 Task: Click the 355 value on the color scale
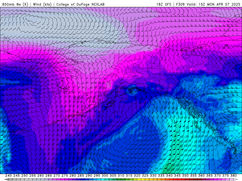point(193,176)
